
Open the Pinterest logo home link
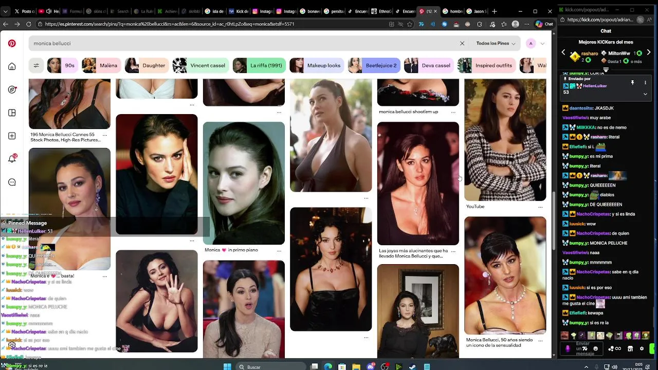[x=12, y=44]
